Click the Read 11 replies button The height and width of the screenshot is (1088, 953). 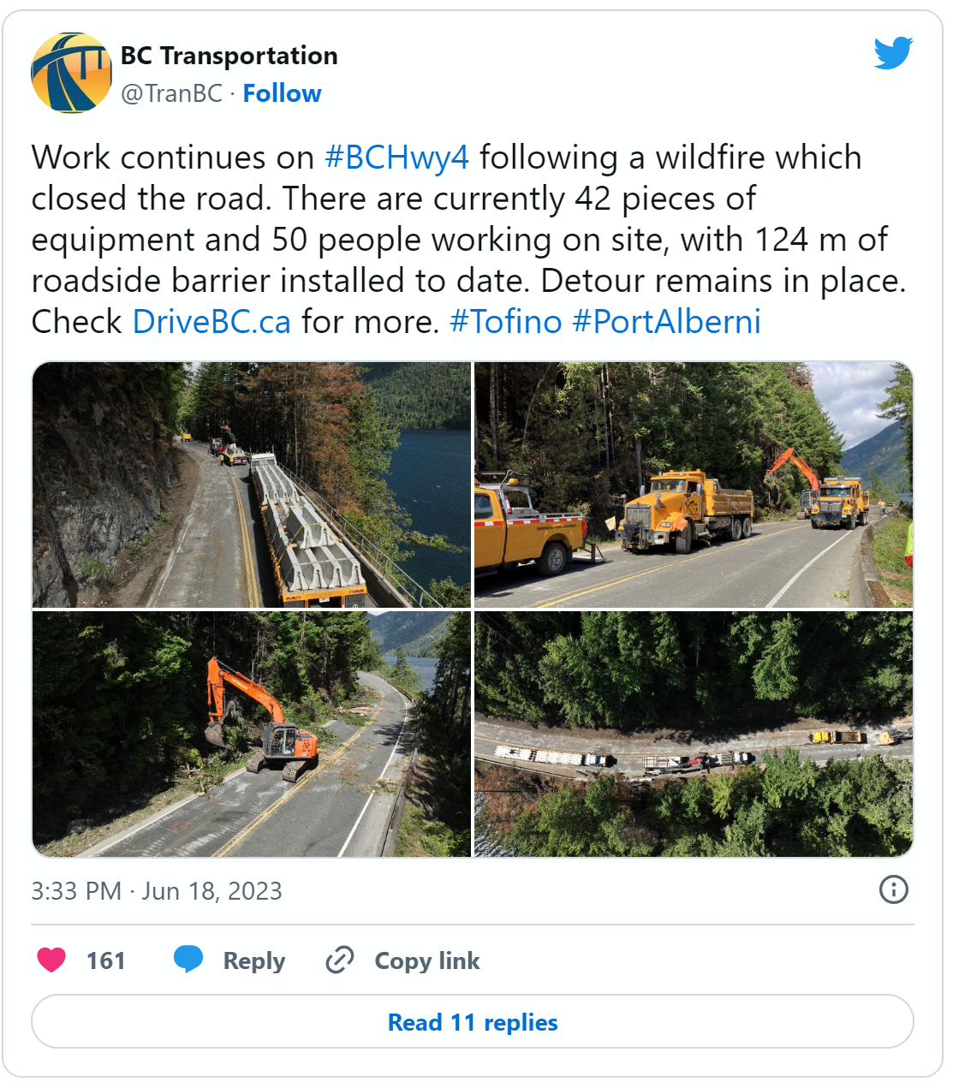click(473, 1022)
